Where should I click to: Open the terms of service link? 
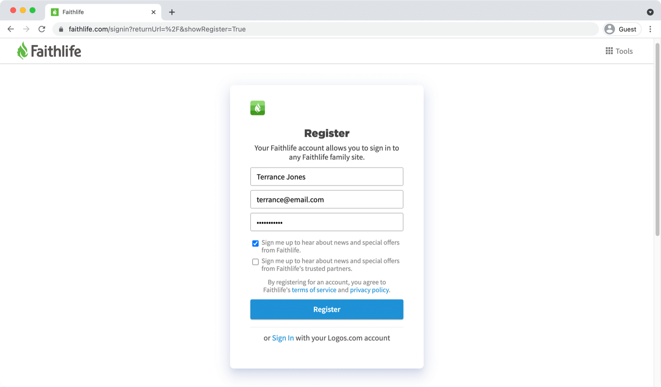click(x=314, y=290)
